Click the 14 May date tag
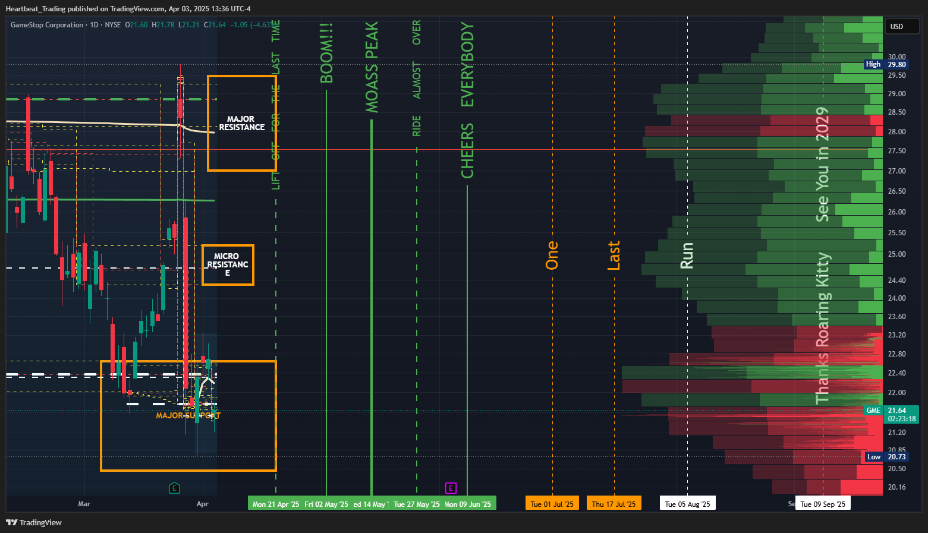 [371, 504]
